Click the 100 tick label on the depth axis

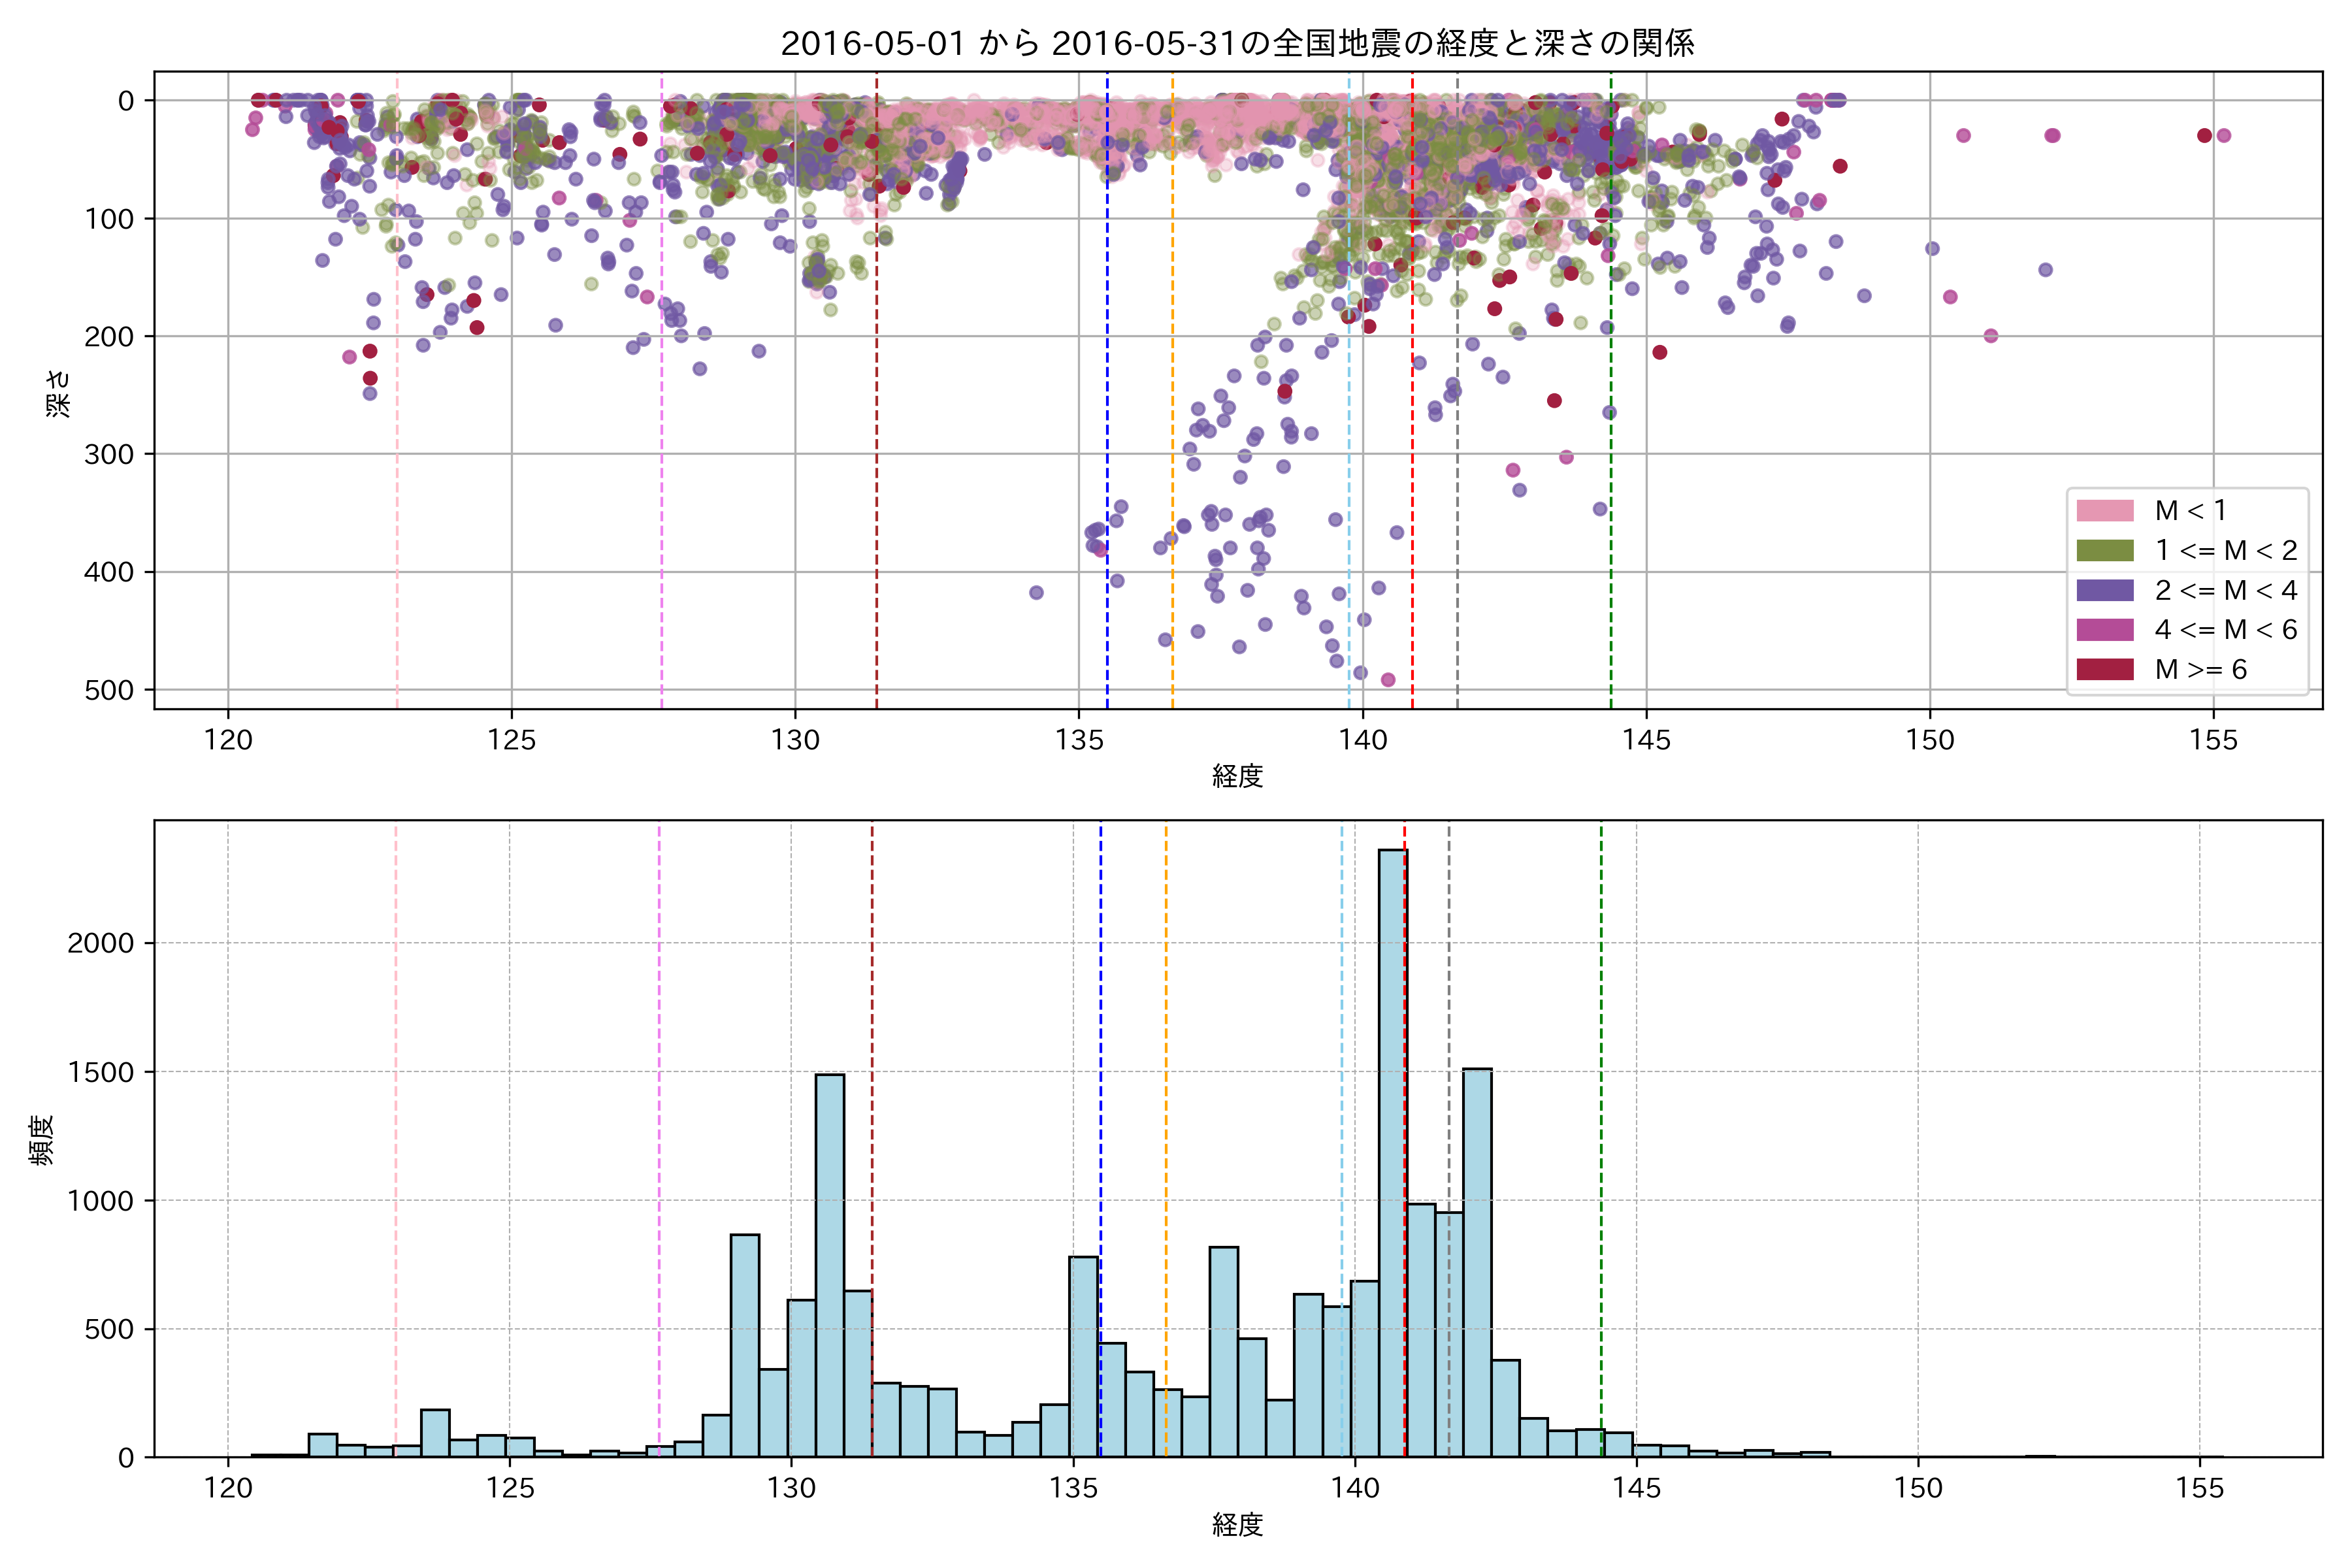click(x=109, y=218)
